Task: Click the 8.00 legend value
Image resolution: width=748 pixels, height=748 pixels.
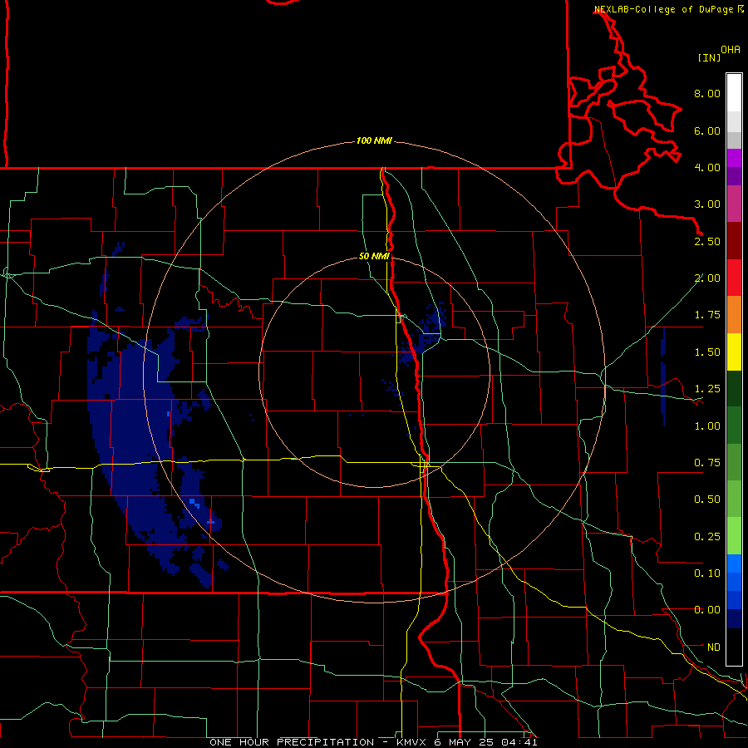Action: pos(707,93)
